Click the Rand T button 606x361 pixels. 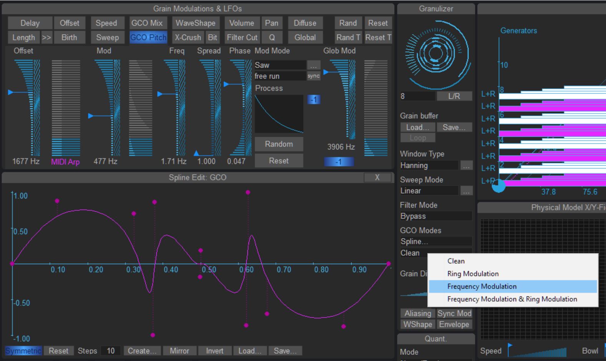point(348,38)
